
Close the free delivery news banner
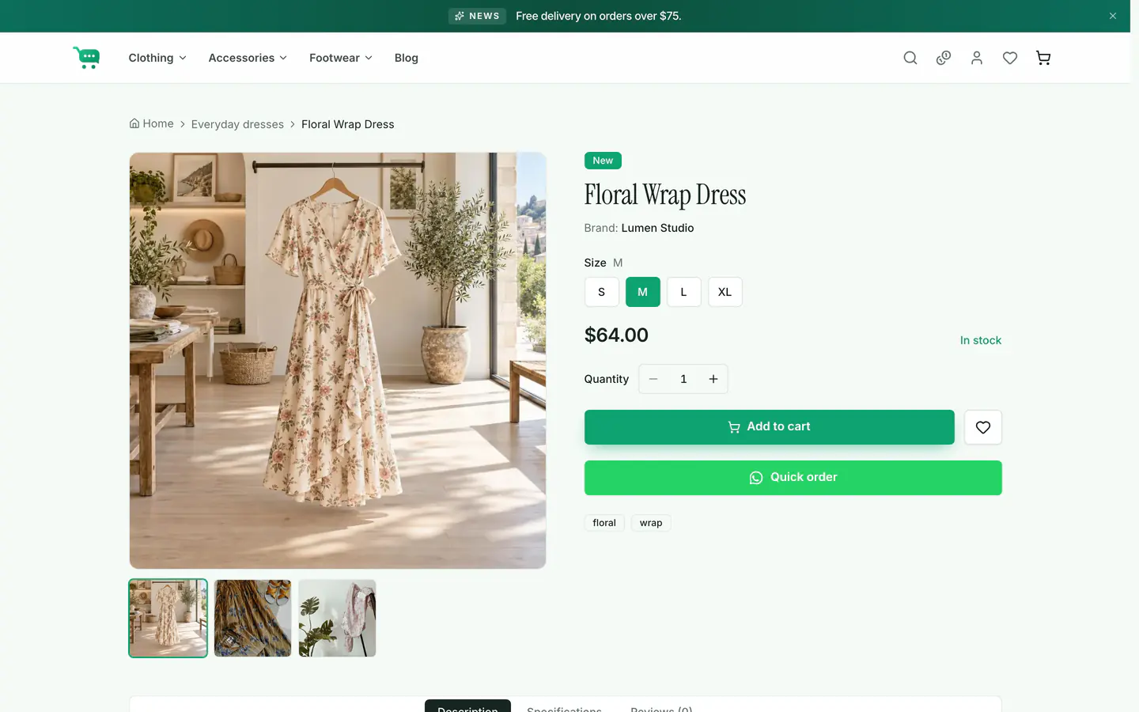(1113, 16)
